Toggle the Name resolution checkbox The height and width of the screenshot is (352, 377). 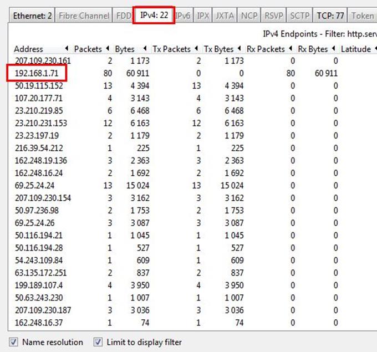(x=14, y=342)
